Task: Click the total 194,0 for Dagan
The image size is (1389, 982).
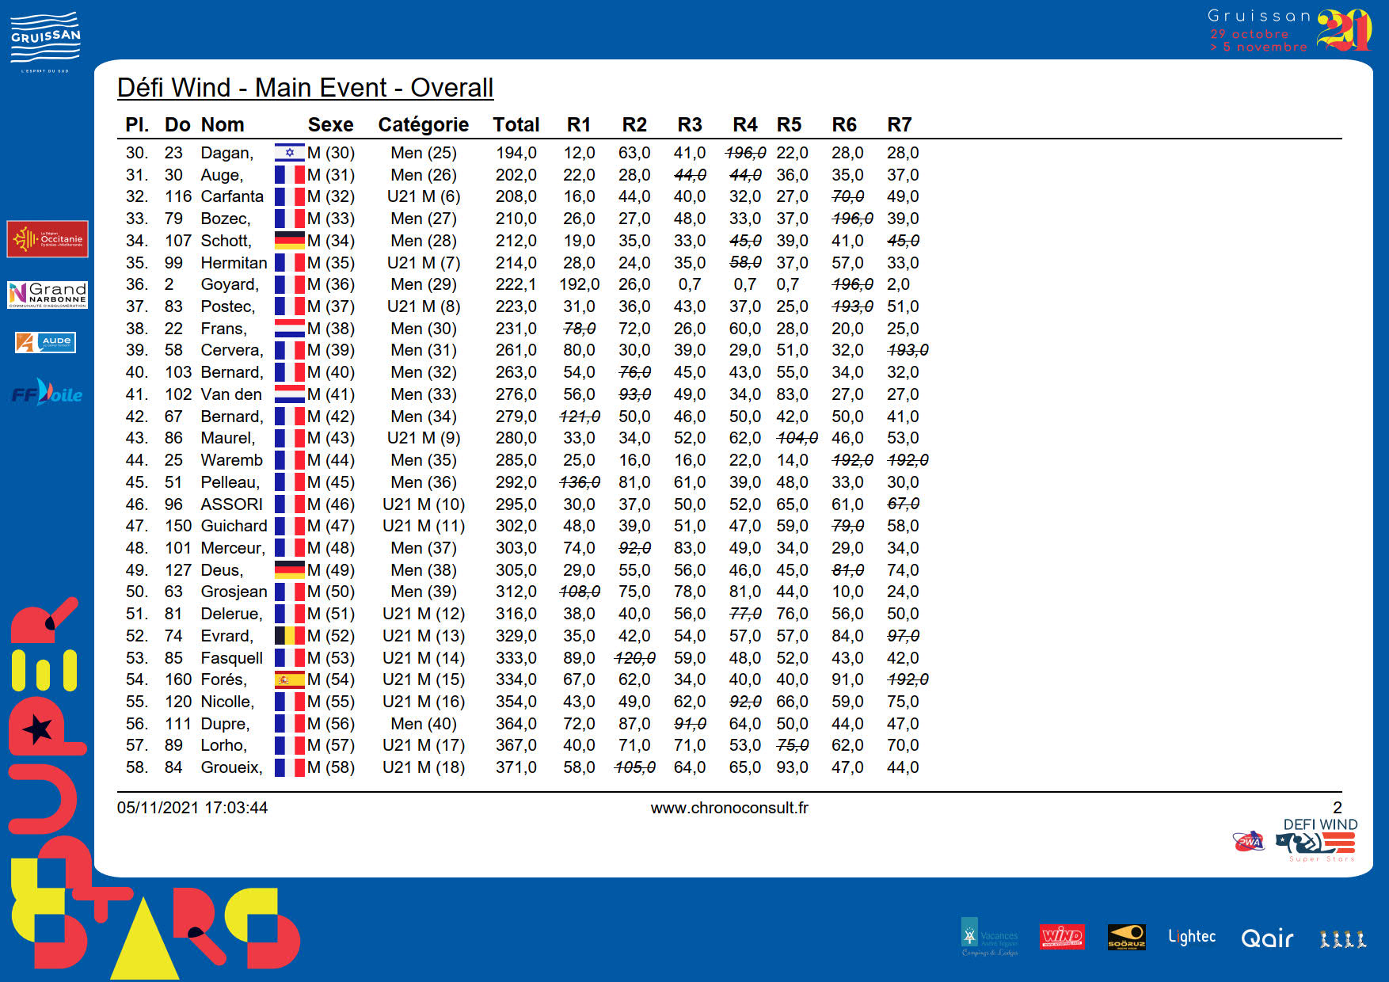Action: point(516,153)
